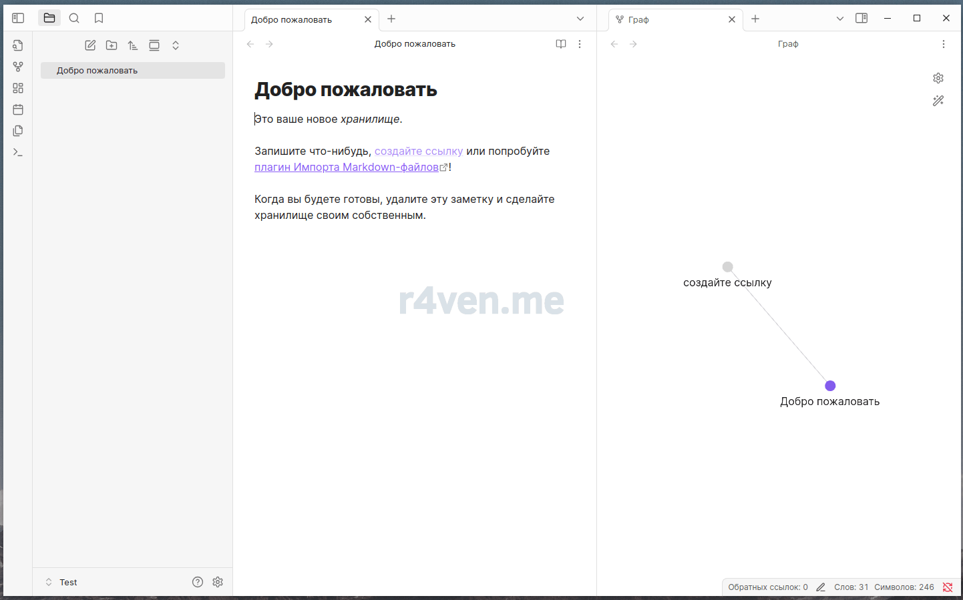Screen dimensions: 963x600
Task: Open more options for graph view
Action: pos(943,44)
